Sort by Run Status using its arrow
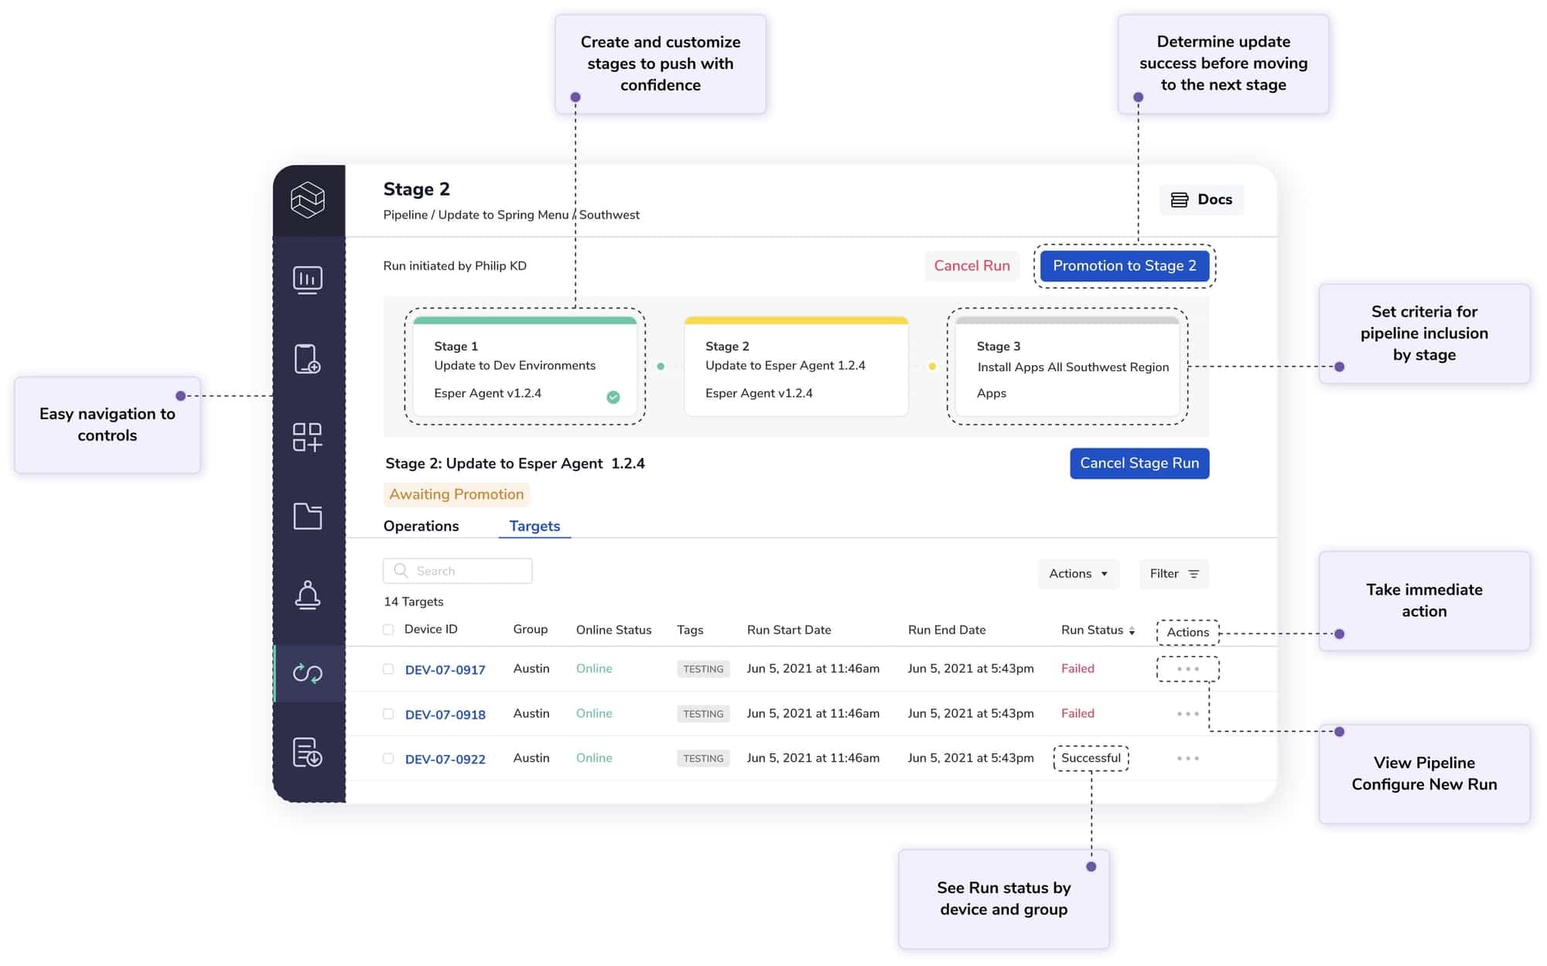Screen dimensions: 1547x966 tap(1132, 630)
